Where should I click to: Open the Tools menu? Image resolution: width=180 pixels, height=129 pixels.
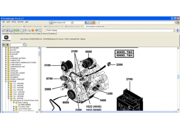(8, 22)
